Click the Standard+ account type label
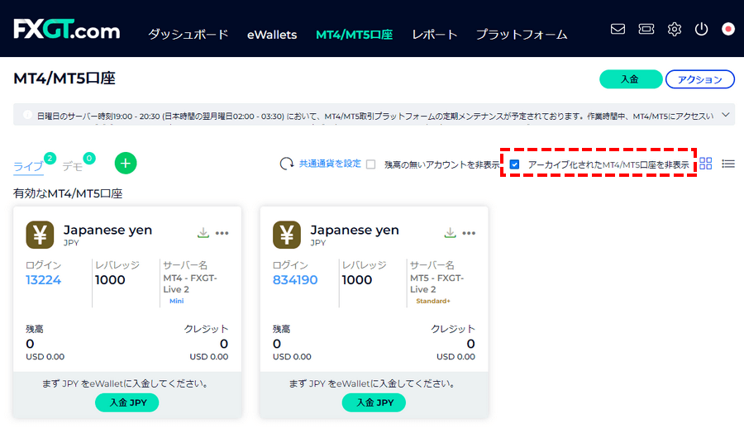This screenshot has width=744, height=428. pyautogui.click(x=432, y=301)
